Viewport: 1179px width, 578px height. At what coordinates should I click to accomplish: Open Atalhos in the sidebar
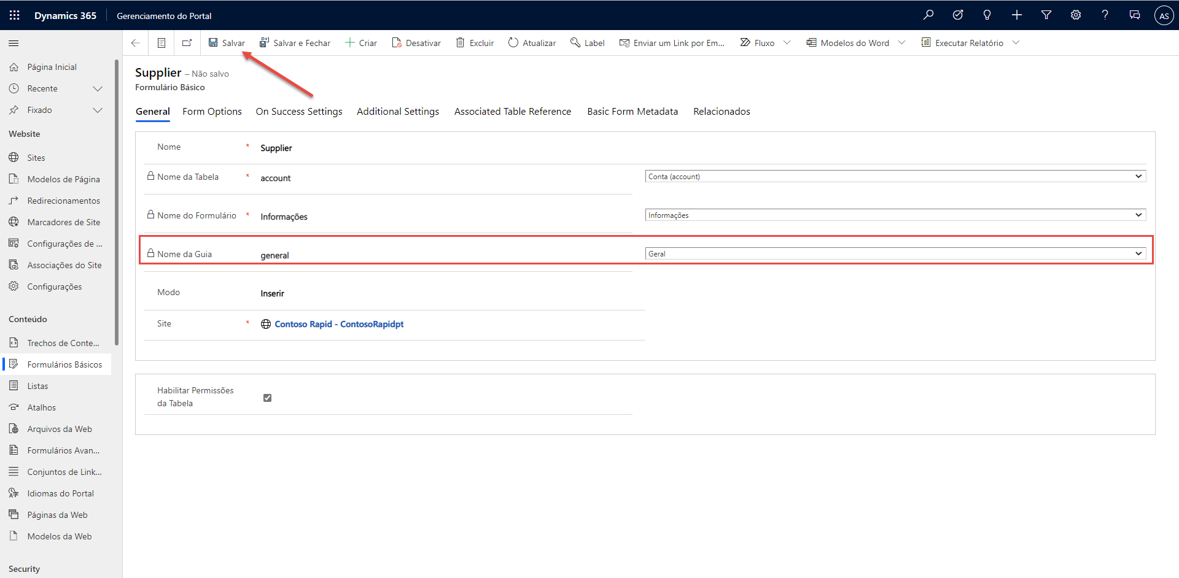point(56,408)
